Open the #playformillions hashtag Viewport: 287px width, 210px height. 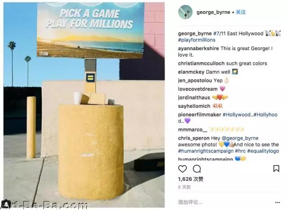(196, 40)
